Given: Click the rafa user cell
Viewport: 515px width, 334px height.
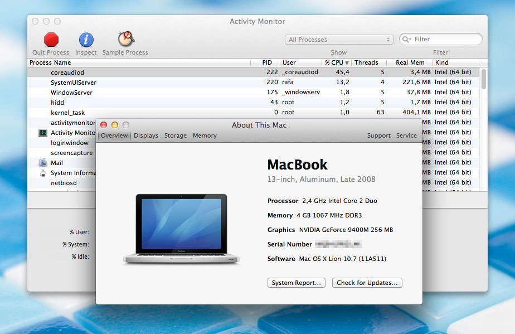Looking at the screenshot, I should tap(288, 82).
